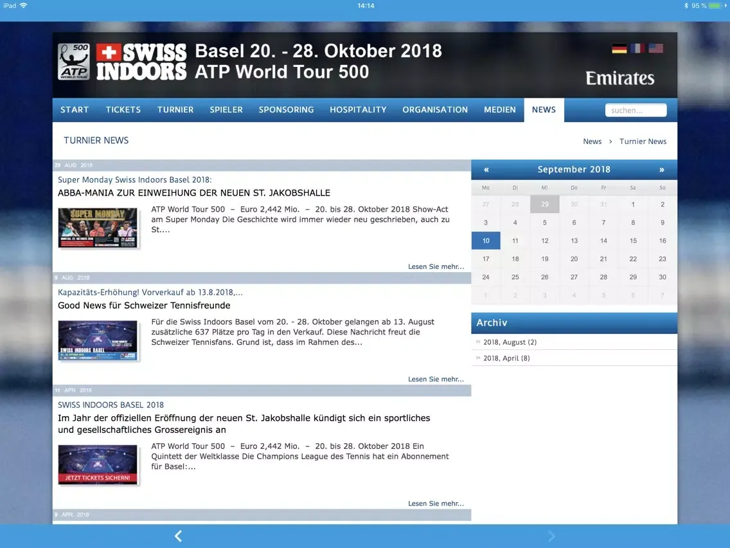Click the Turnier News breadcrumb link
This screenshot has height=548, width=730.
click(643, 142)
